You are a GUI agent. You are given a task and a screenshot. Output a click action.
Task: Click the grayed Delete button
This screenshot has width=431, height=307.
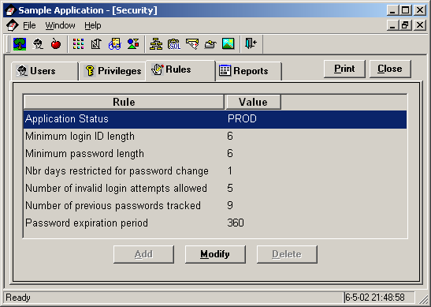(x=287, y=254)
